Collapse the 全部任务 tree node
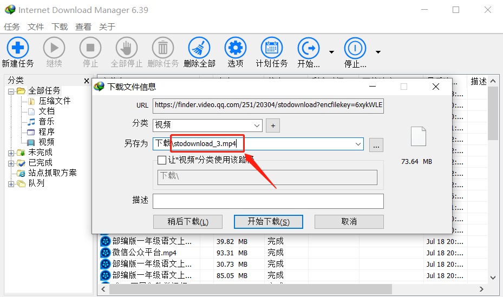The width and height of the screenshot is (503, 297). [x=11, y=91]
